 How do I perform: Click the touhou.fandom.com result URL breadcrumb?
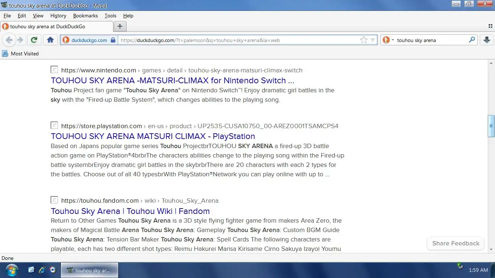pos(140,201)
